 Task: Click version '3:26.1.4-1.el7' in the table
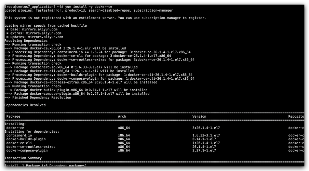pos(206,128)
